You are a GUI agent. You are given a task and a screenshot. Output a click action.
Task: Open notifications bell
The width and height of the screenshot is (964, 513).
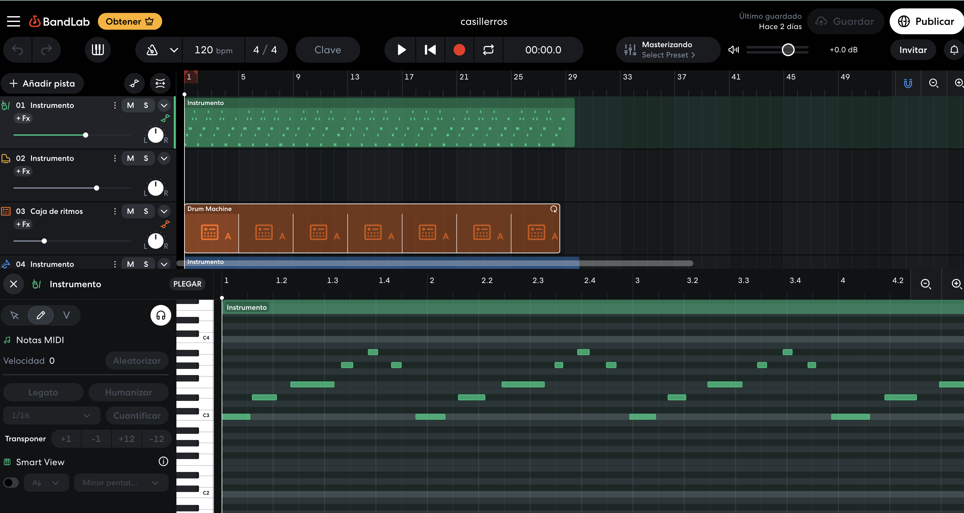pos(954,49)
